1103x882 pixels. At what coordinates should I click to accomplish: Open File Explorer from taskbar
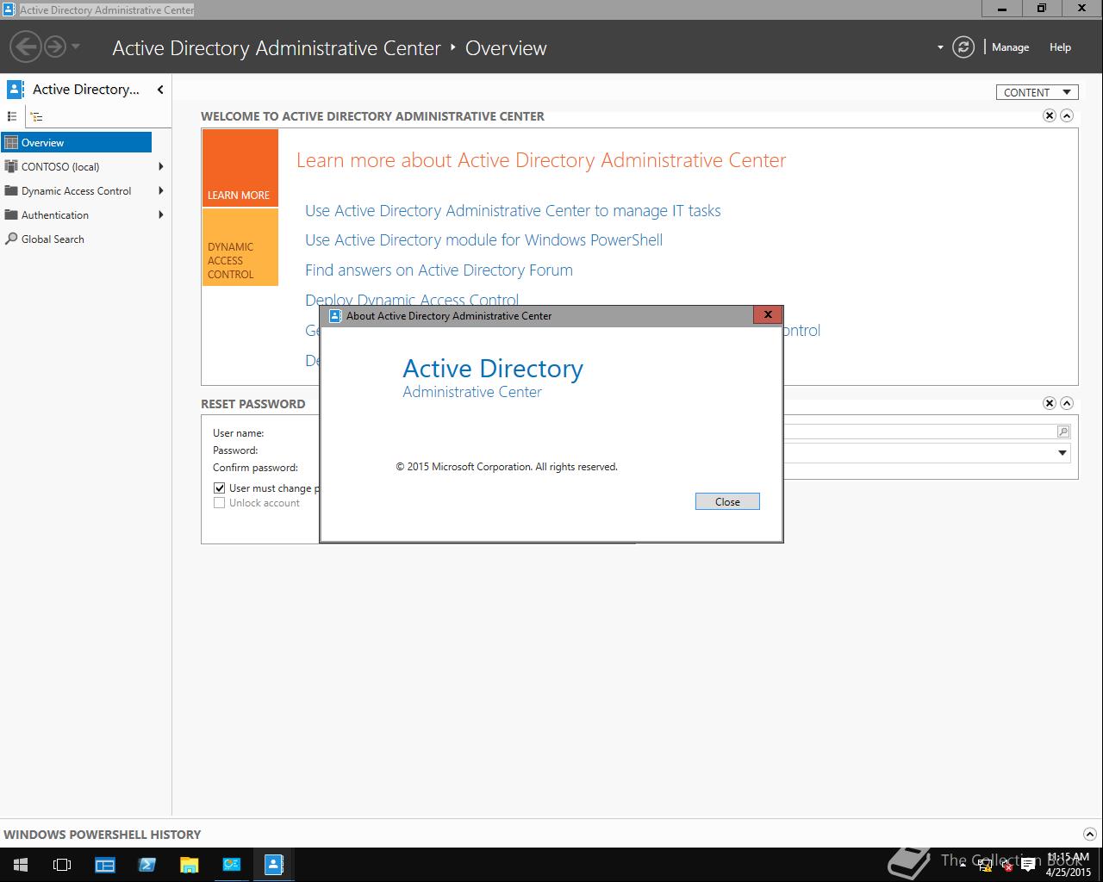[x=189, y=865]
